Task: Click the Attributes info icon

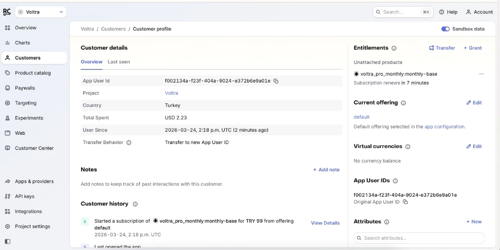Action: click(387, 222)
